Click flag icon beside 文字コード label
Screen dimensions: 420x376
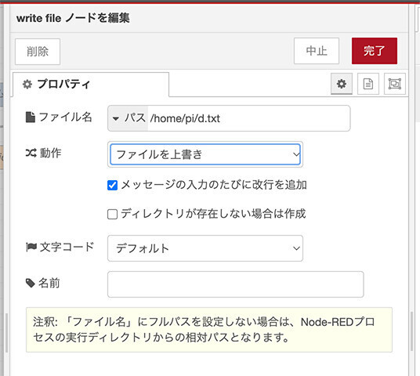point(31,247)
